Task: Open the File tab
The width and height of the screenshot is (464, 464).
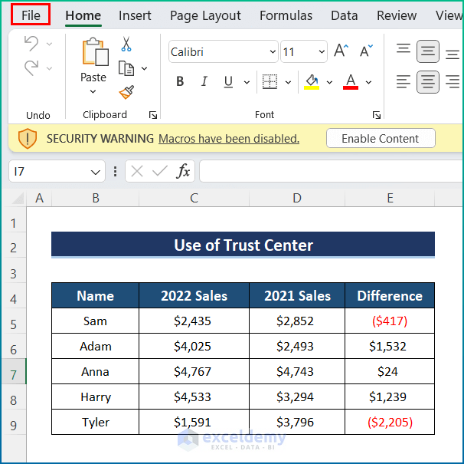Action: [x=31, y=15]
